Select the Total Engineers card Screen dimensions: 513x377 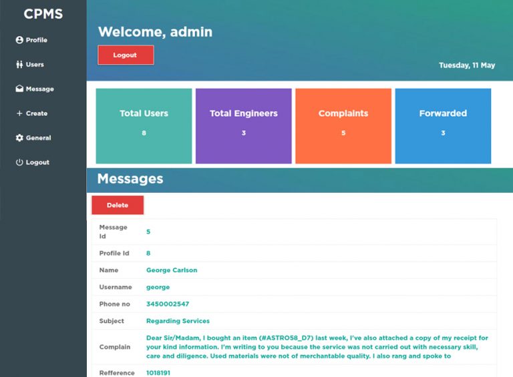tap(243, 125)
